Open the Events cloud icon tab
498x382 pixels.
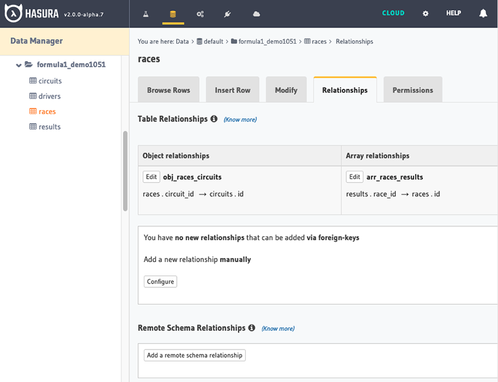(x=256, y=14)
